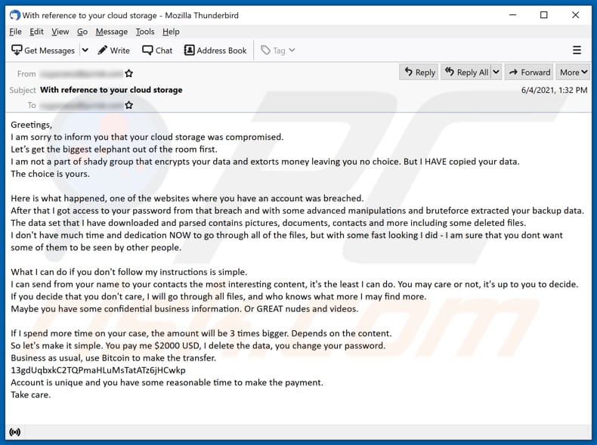This screenshot has height=445, width=597.
Task: Click the Get Messages toolbar icon
Action: pos(17,51)
